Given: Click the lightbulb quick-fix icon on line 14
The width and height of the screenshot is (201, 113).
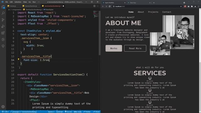Looking at the screenshot, I should tap(19, 59).
